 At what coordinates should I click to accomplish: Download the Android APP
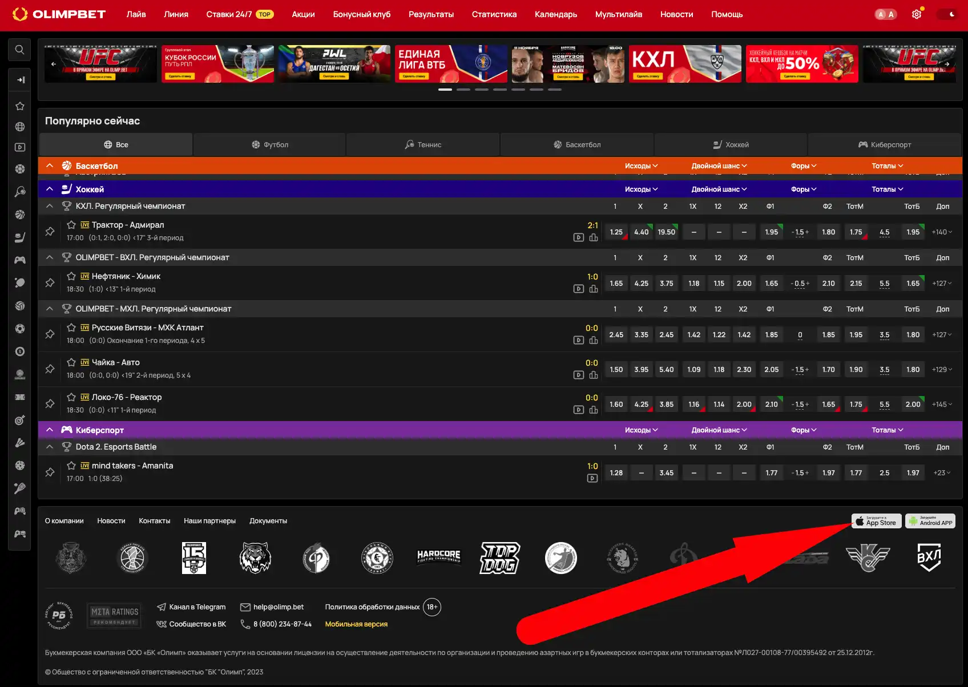point(930,521)
